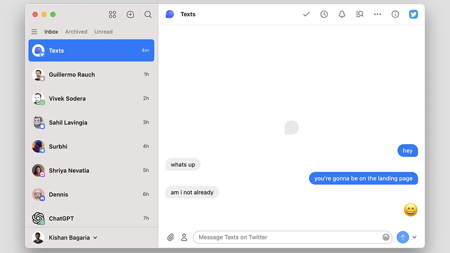450x253 pixels.
Task: Click the compose new message plus icon
Action: [x=130, y=14]
